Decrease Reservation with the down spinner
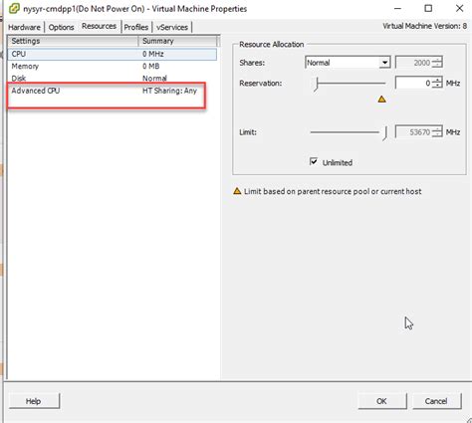This screenshot has width=472, height=423. pos(438,86)
